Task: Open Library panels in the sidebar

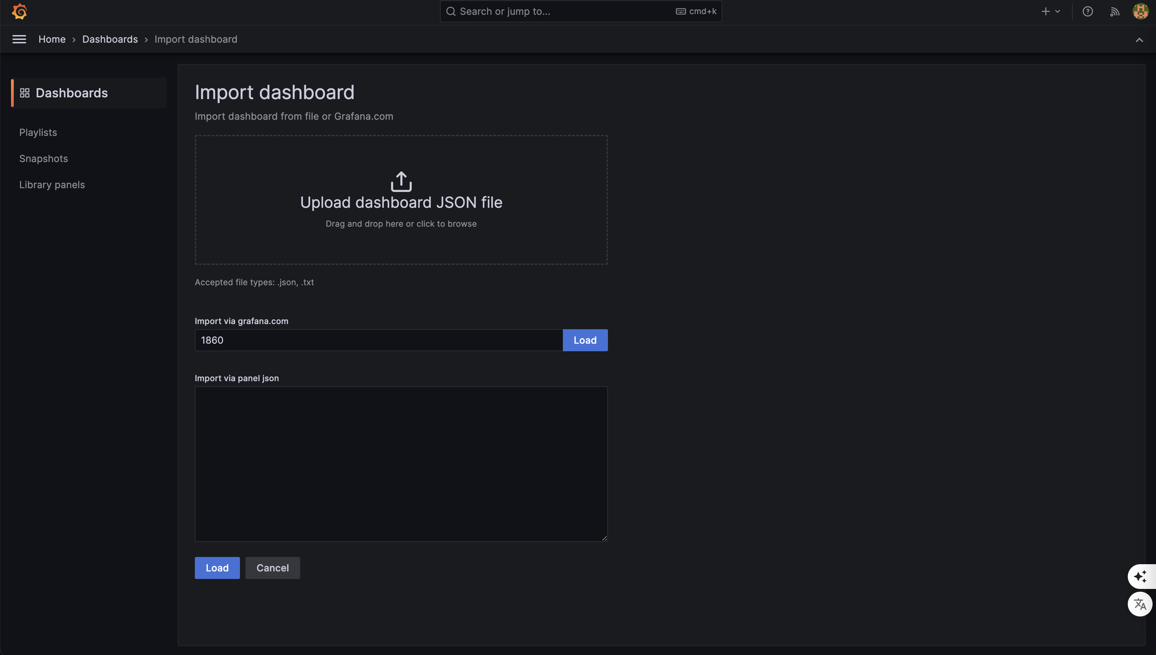Action: click(52, 185)
